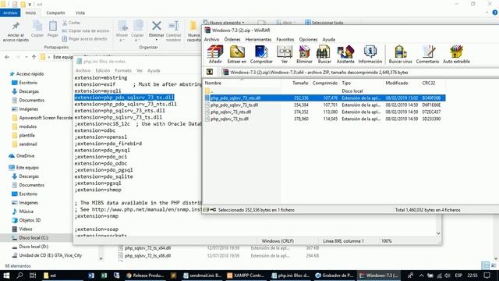
Task: Click the Cortar button in Explorer ribbon
Action: [72, 23]
